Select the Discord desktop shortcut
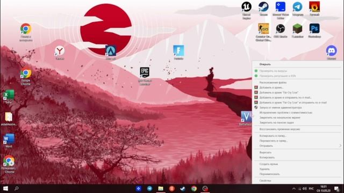The image size is (344, 193). tap(331, 53)
